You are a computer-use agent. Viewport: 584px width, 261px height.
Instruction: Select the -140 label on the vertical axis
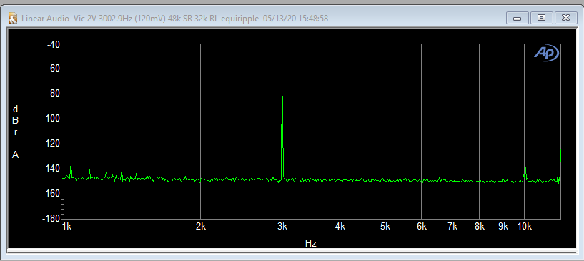click(51, 169)
